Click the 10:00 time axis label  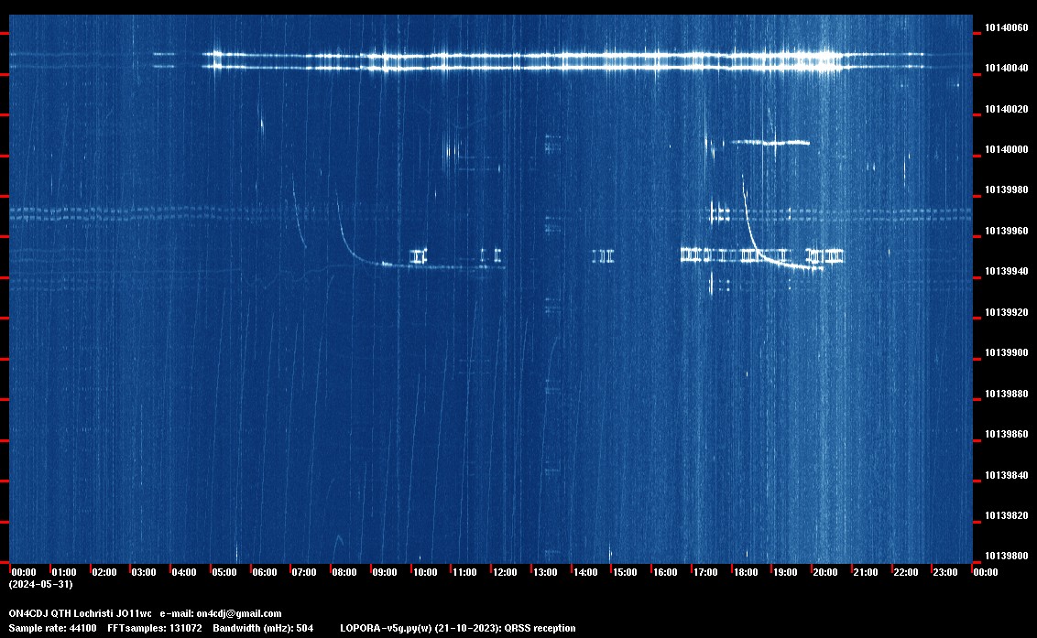[x=424, y=572]
